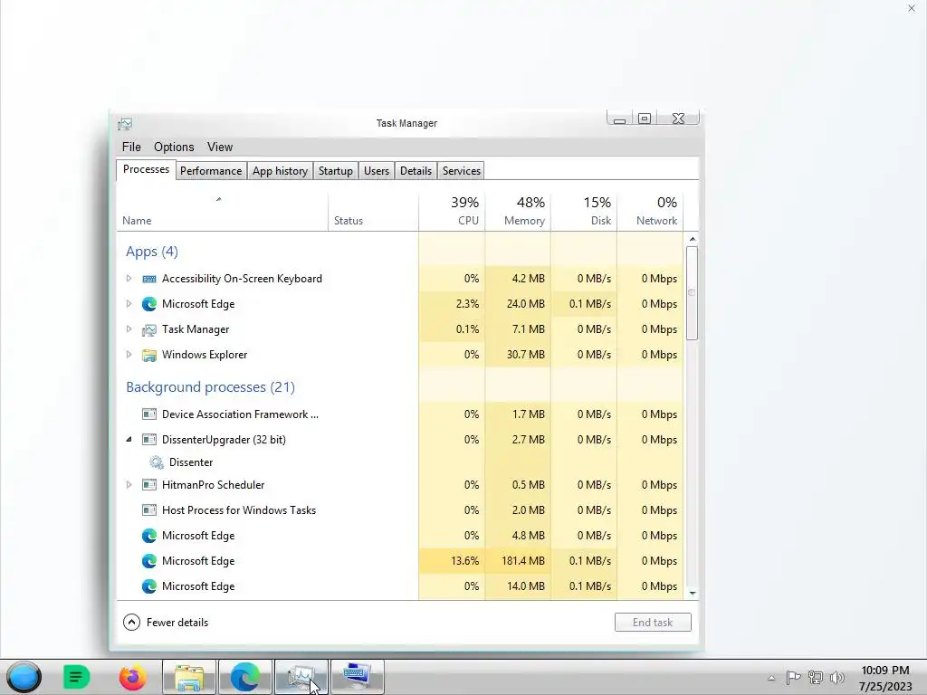Sort processes by Memory column
The height and width of the screenshot is (695, 927).
pyautogui.click(x=518, y=212)
